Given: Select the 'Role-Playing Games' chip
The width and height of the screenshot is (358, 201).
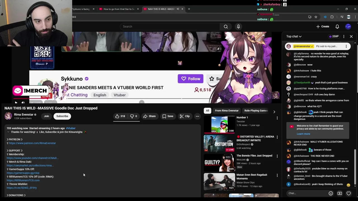Looking at the screenshot, I should (256, 111).
